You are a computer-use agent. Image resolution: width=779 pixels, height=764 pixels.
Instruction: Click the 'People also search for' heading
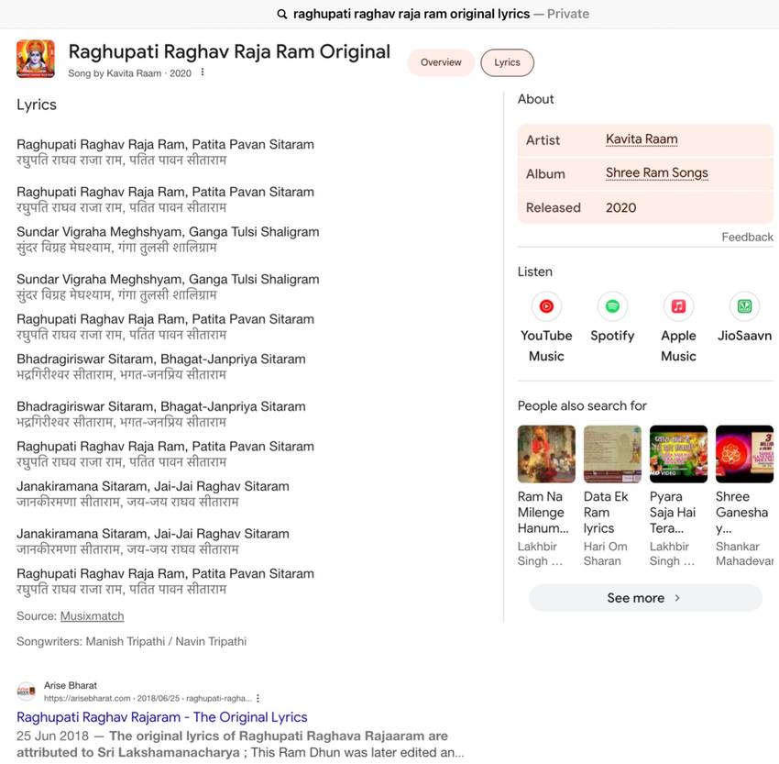tap(582, 406)
